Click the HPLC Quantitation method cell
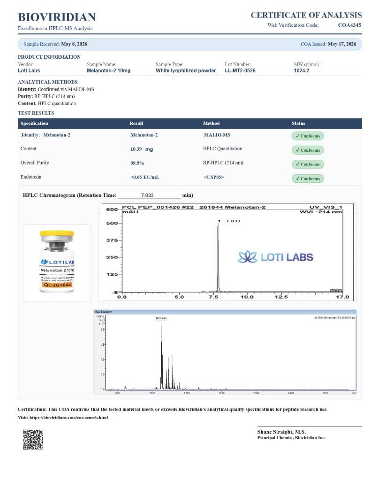371x481 pixels. [222, 148]
